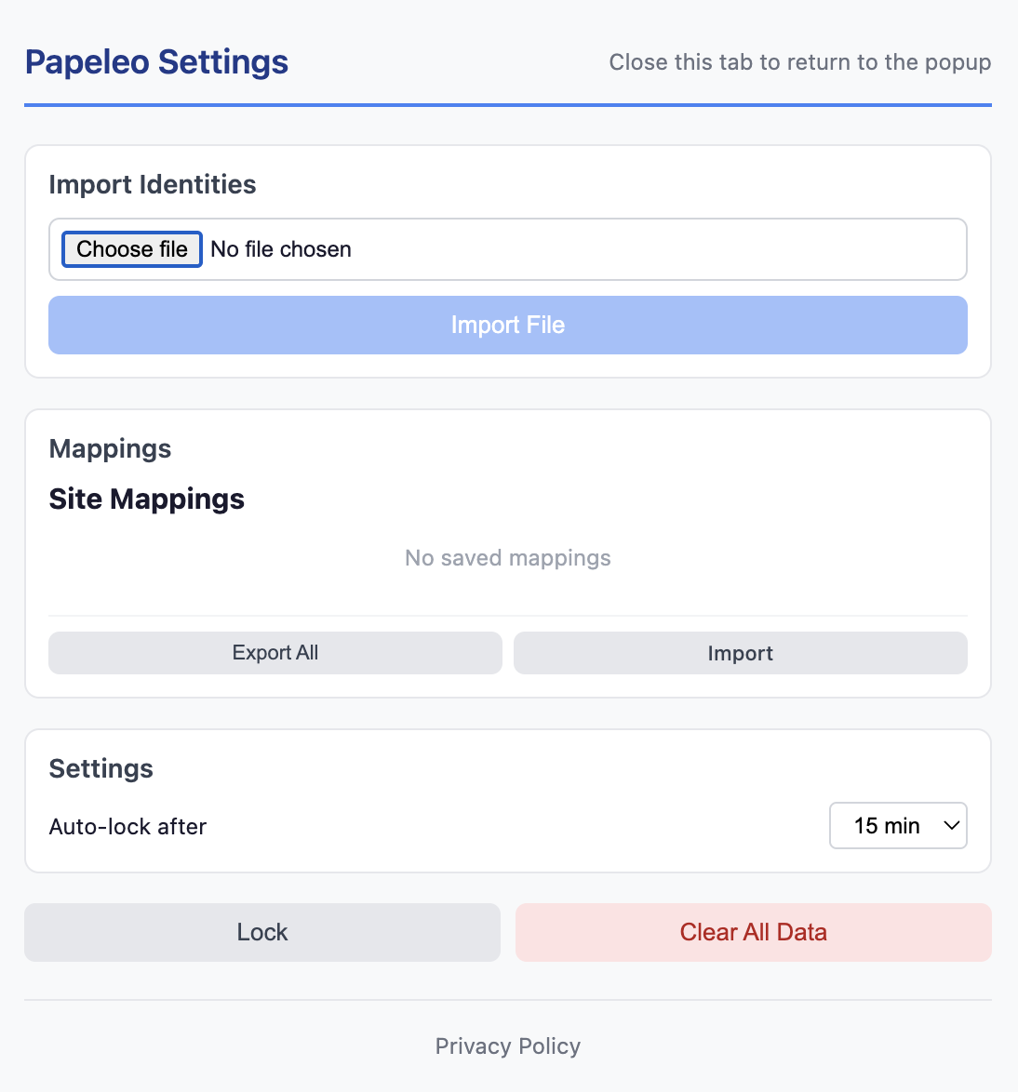Click the Papeleo Settings title

point(156,62)
